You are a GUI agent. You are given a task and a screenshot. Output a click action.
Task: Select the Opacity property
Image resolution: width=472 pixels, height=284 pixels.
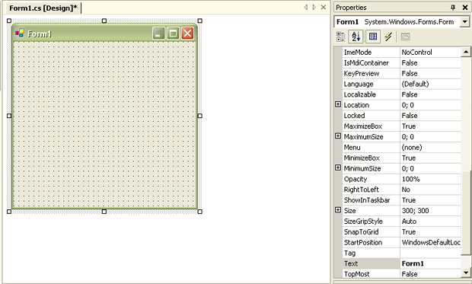pos(356,179)
